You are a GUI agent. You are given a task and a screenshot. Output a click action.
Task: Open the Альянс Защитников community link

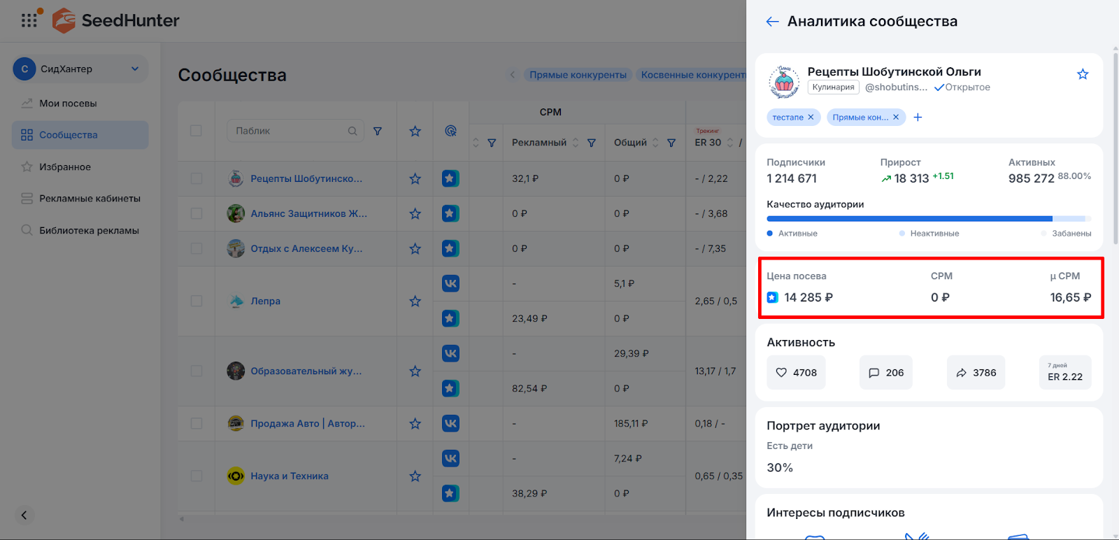tap(308, 214)
